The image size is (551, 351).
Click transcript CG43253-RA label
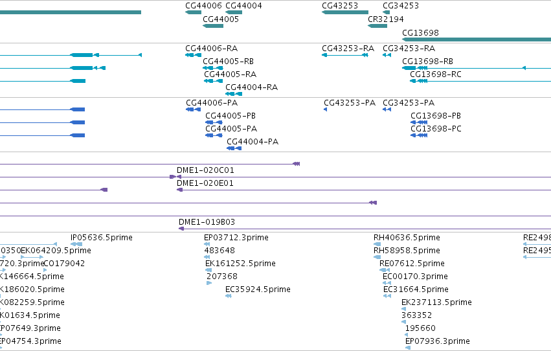point(348,49)
